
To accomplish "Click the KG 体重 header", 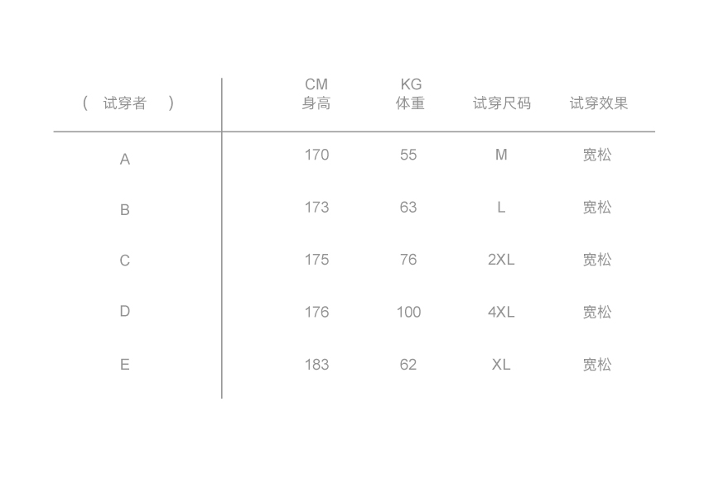I will coord(410,94).
